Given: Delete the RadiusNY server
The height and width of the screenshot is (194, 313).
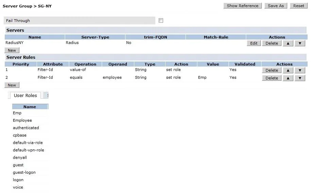Looking at the screenshot, I should [x=272, y=43].
